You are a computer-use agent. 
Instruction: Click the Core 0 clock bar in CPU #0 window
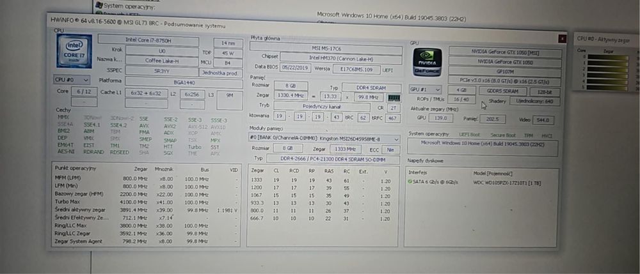pyautogui.click(x=608, y=57)
